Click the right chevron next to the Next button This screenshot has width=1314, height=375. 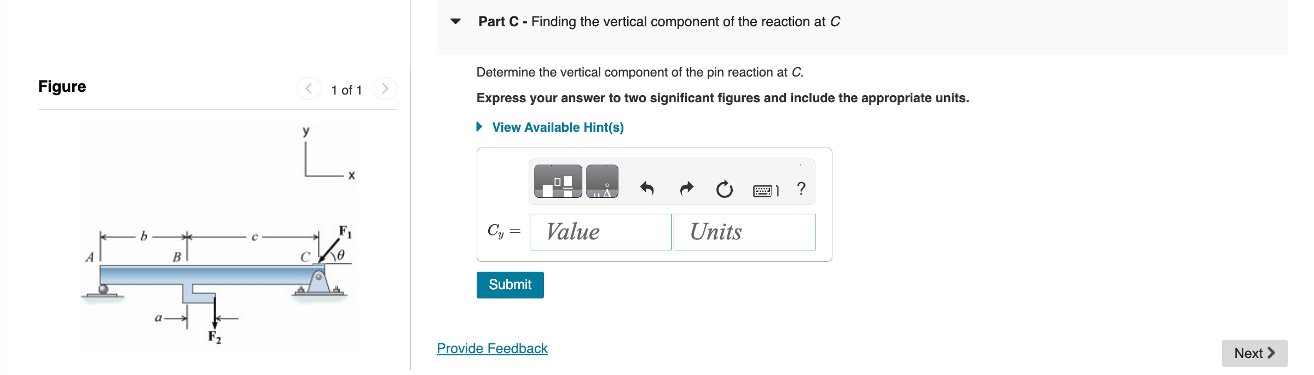(x=1270, y=353)
